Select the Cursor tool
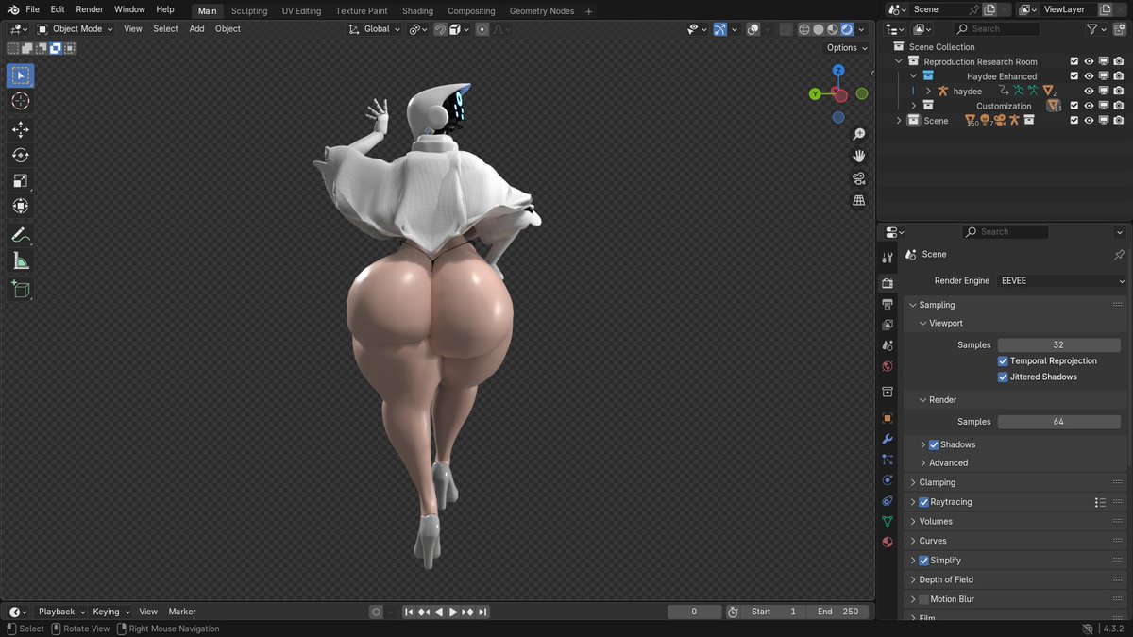The image size is (1133, 637). tap(21, 101)
